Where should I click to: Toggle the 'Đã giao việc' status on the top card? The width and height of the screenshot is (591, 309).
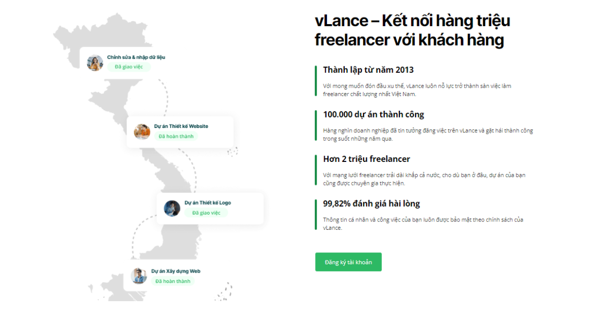[128, 67]
